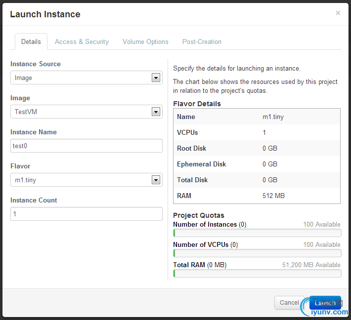Expand the Instance Source dropdown arrow
351x320 pixels.
pos(156,78)
